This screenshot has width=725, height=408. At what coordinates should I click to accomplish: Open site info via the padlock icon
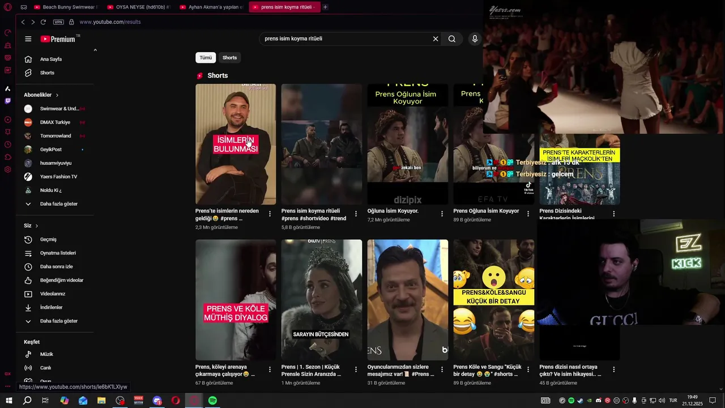(x=71, y=22)
